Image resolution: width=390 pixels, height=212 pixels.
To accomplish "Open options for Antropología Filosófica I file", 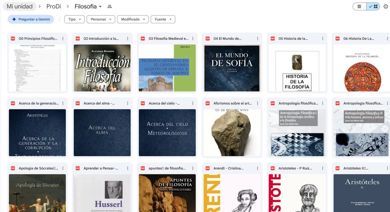I will [x=322, y=103].
